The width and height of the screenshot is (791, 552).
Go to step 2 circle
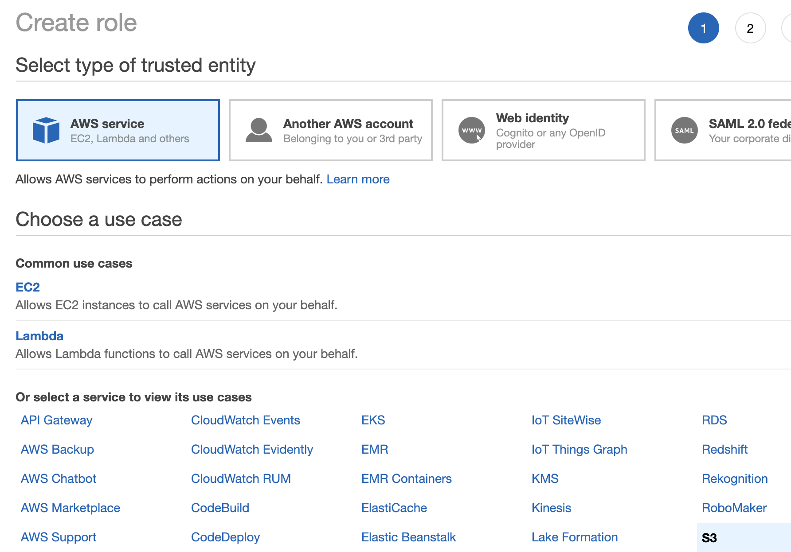coord(750,28)
